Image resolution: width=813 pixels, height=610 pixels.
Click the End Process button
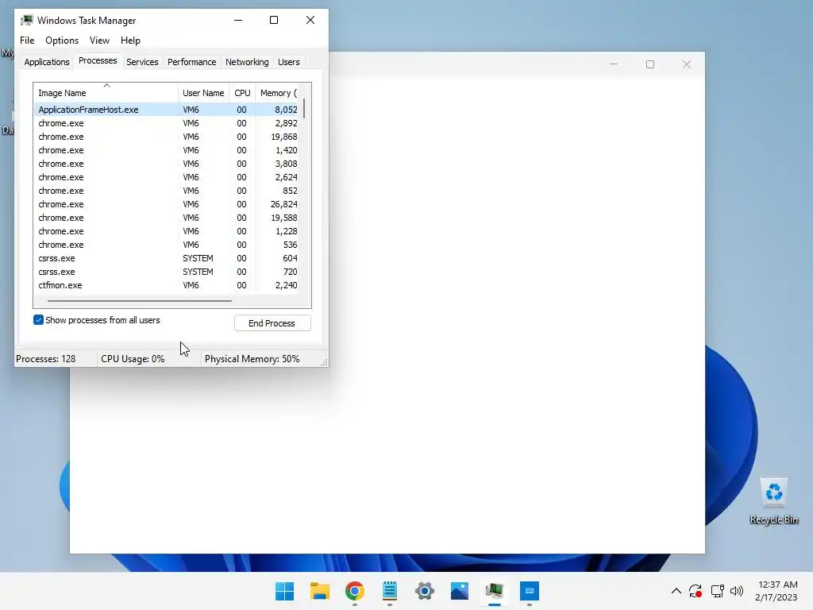tap(272, 323)
